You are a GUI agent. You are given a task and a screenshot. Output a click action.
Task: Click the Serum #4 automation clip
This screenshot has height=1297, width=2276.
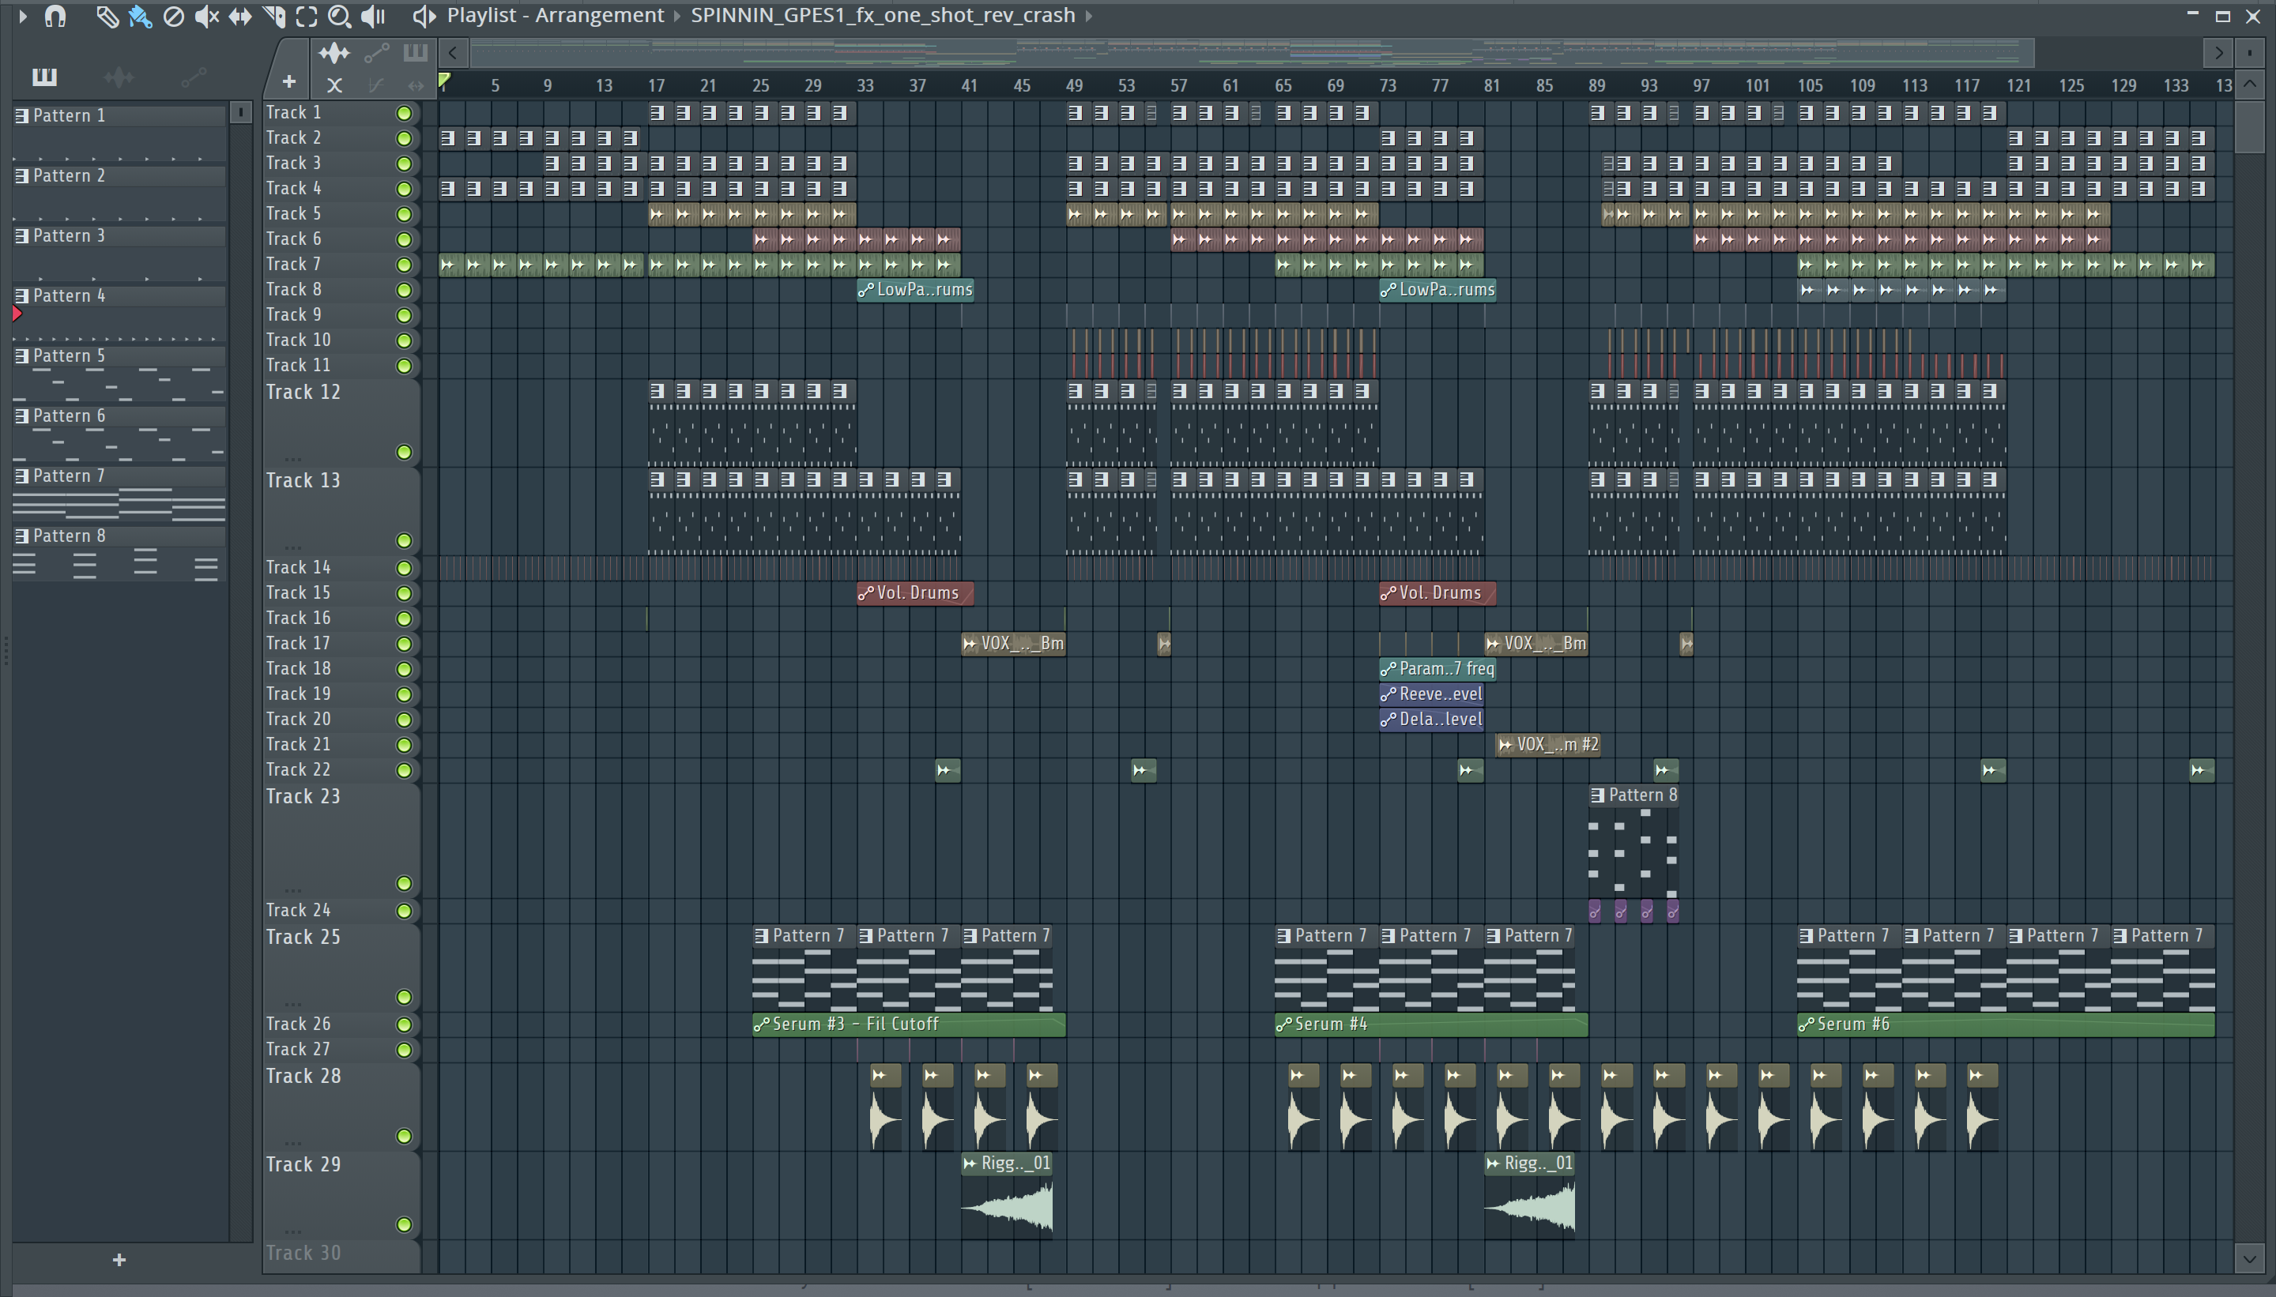coord(1431,1024)
